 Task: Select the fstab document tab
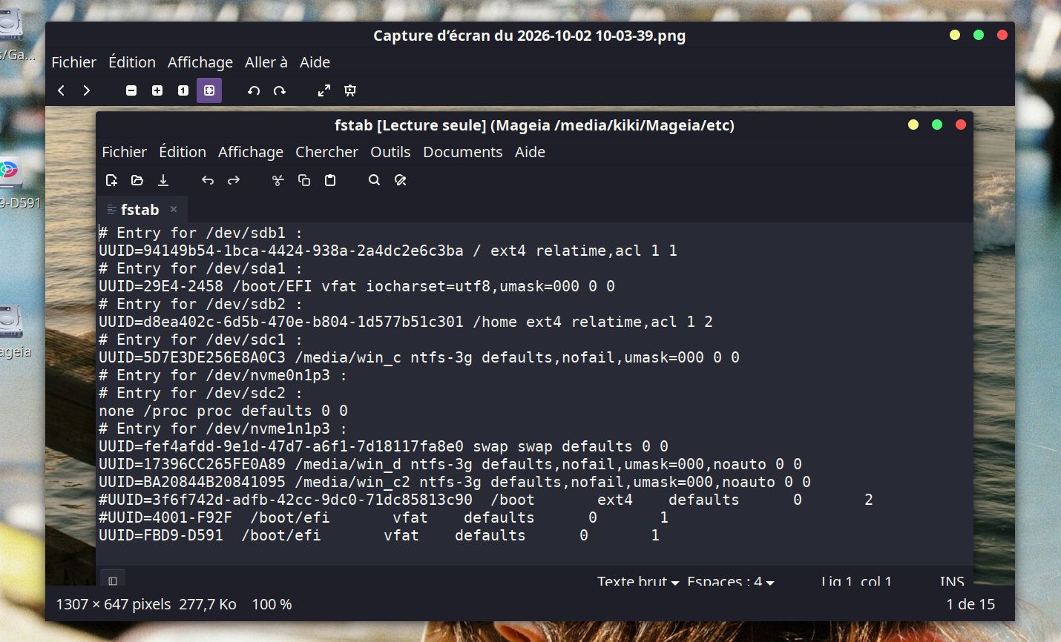pyautogui.click(x=142, y=210)
